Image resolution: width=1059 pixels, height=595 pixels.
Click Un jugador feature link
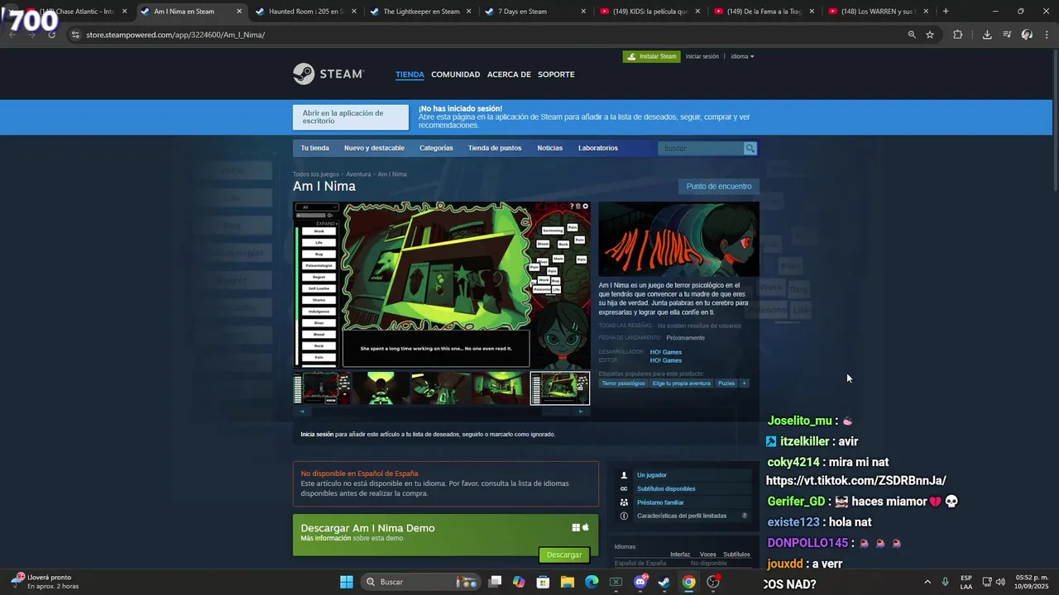[x=652, y=475]
